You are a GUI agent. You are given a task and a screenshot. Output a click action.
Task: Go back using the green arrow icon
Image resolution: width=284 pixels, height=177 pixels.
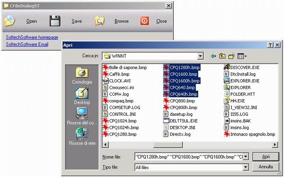pyautogui.click(x=213, y=56)
